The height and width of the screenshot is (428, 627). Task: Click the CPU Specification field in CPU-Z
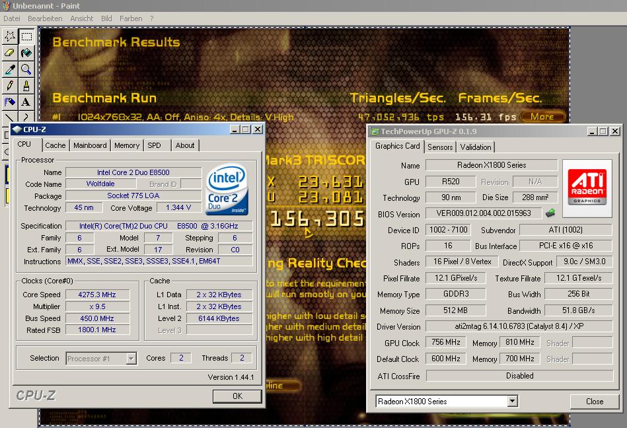click(159, 226)
